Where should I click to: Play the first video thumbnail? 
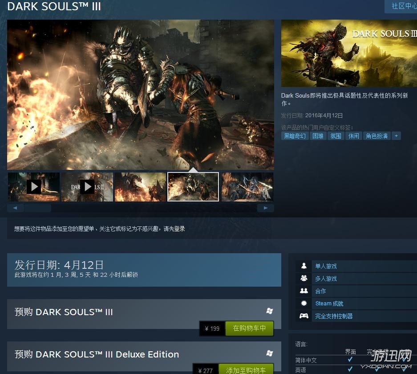pos(34,187)
